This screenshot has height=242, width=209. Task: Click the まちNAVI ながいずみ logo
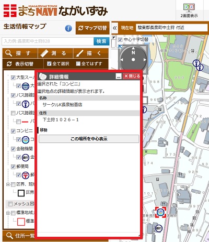pos(56,10)
